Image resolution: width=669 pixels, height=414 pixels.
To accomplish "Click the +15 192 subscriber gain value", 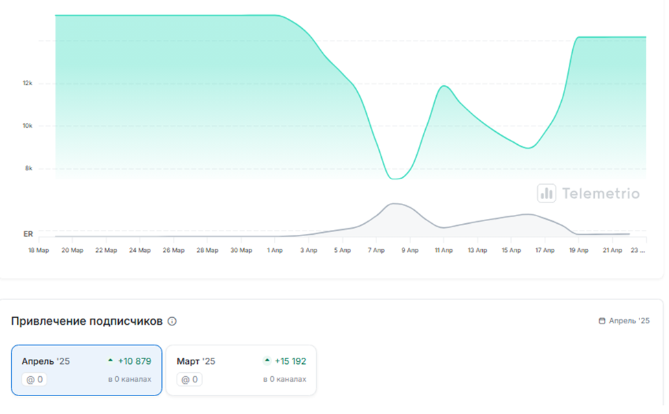I will tap(290, 361).
